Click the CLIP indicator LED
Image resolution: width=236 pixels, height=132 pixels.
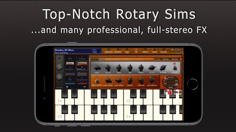[x=59, y=58]
